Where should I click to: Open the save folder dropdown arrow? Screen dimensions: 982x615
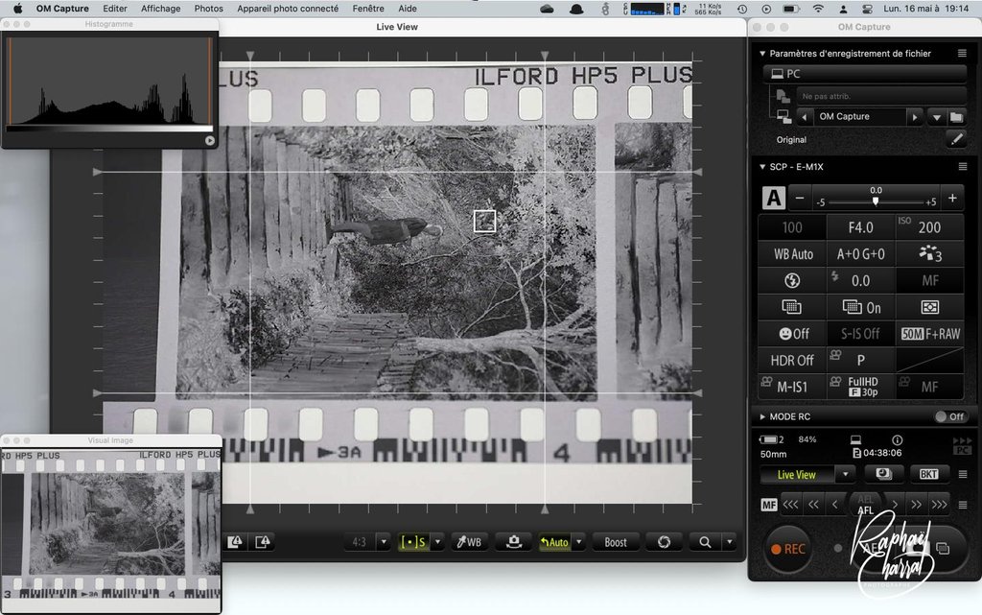click(x=936, y=117)
